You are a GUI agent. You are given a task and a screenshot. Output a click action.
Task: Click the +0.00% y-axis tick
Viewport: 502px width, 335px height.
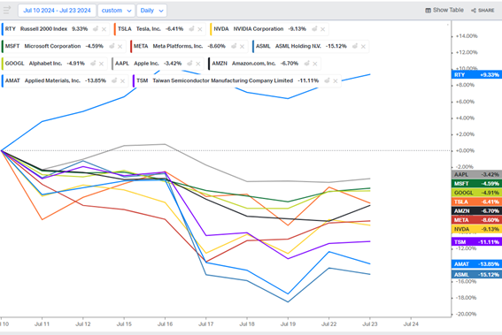465,150
